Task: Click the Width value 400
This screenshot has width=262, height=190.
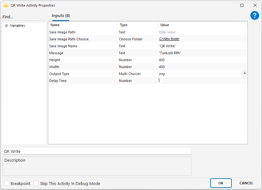Action: (162, 67)
